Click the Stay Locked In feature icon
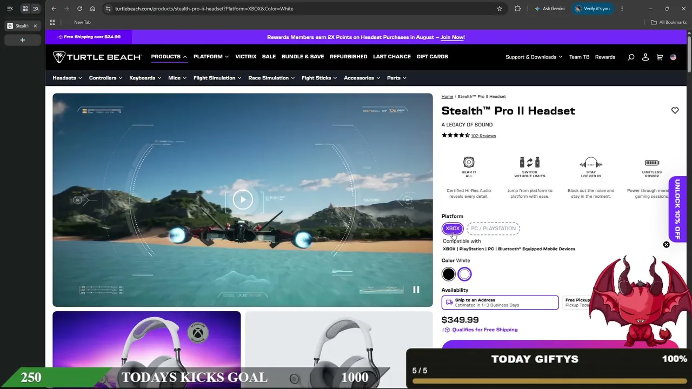 591,163
